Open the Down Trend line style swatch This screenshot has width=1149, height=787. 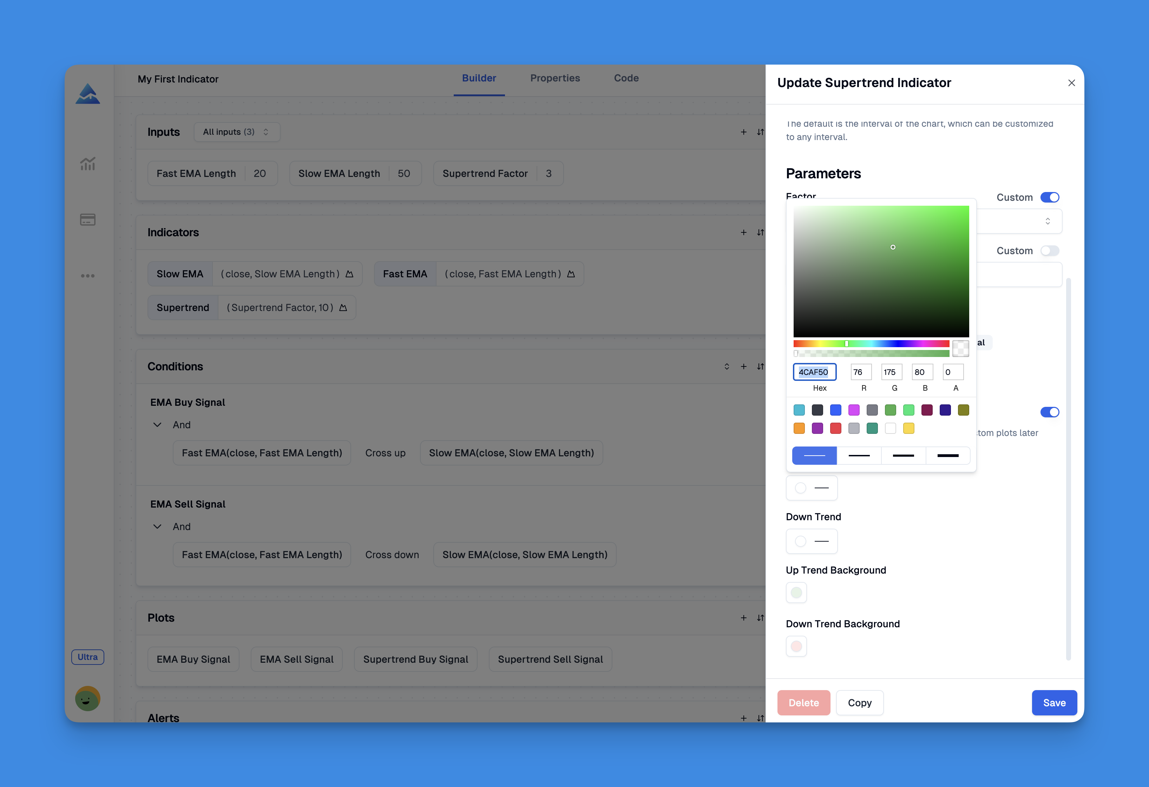(812, 541)
